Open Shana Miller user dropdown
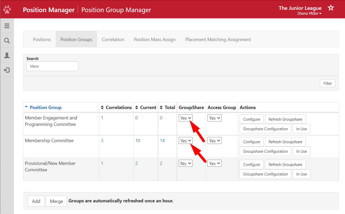The image size is (345, 214). pyautogui.click(x=309, y=13)
